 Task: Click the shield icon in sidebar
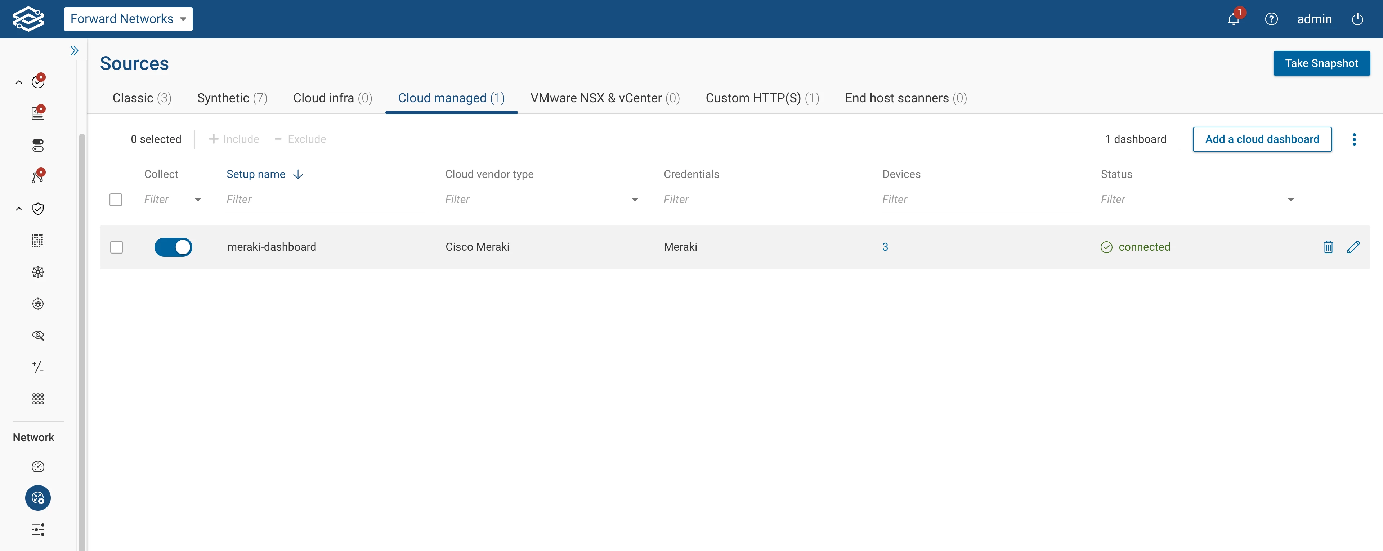[38, 209]
